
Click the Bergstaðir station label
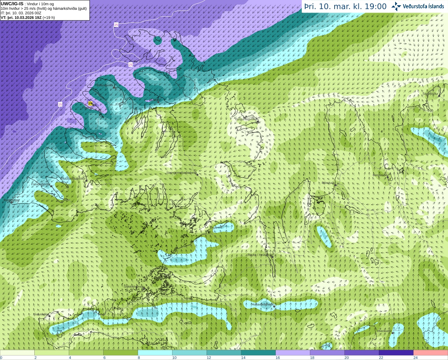tap(380, 175)
